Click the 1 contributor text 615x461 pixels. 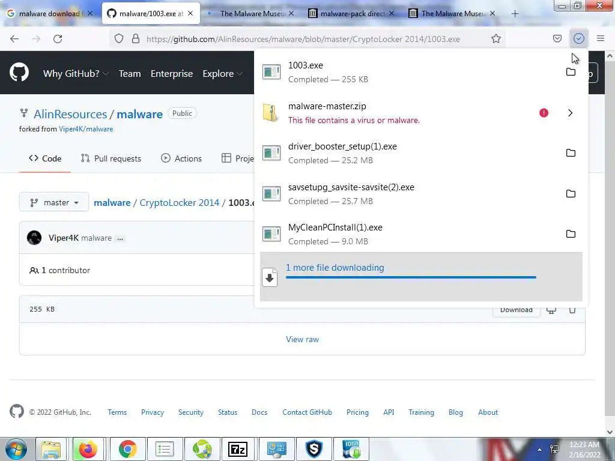[65, 270]
